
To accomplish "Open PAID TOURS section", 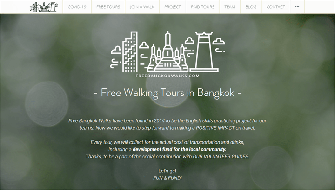I will [x=202, y=7].
